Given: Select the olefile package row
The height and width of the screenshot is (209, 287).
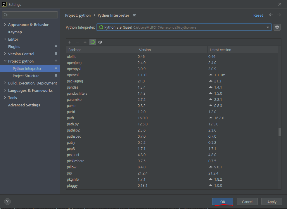Looking at the screenshot, I should tap(172, 56).
